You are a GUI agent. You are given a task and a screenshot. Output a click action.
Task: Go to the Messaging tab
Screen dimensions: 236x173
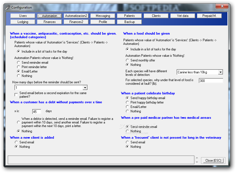(x=103, y=16)
